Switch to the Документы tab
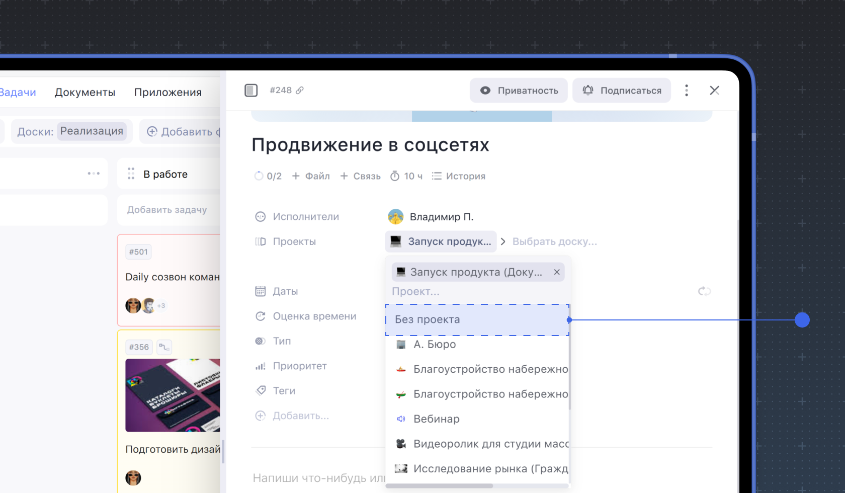The width and height of the screenshot is (845, 493). pos(85,92)
